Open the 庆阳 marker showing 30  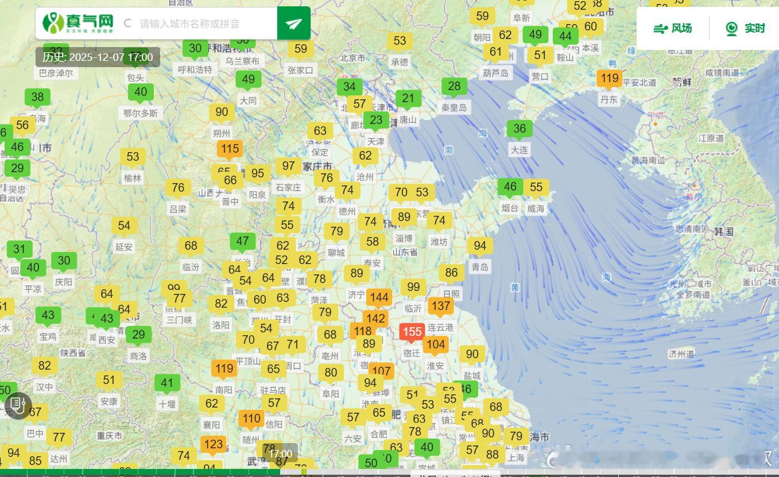(64, 261)
